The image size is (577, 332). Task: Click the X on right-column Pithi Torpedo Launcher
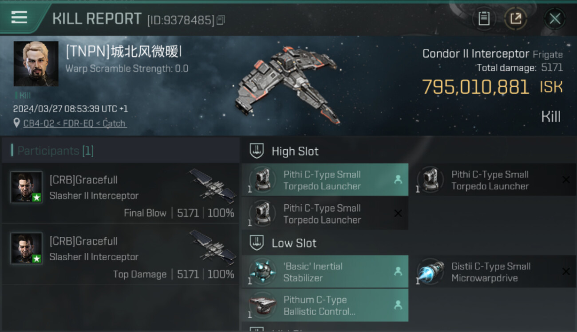pyautogui.click(x=566, y=179)
